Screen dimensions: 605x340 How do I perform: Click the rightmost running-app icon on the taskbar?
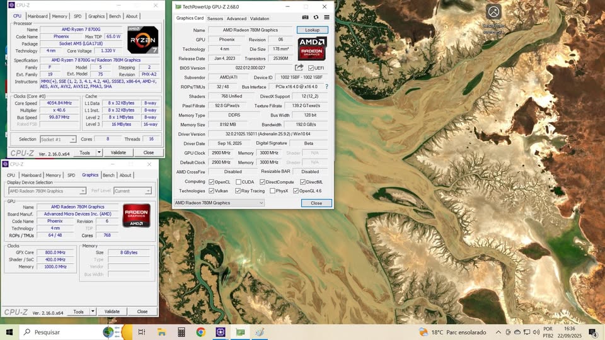[260, 332]
